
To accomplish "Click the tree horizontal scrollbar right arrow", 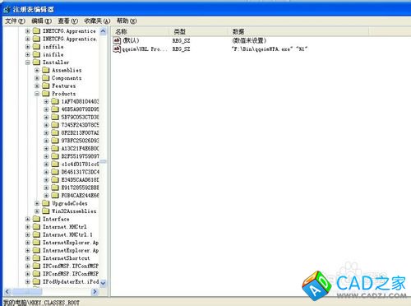I will click(x=95, y=291).
